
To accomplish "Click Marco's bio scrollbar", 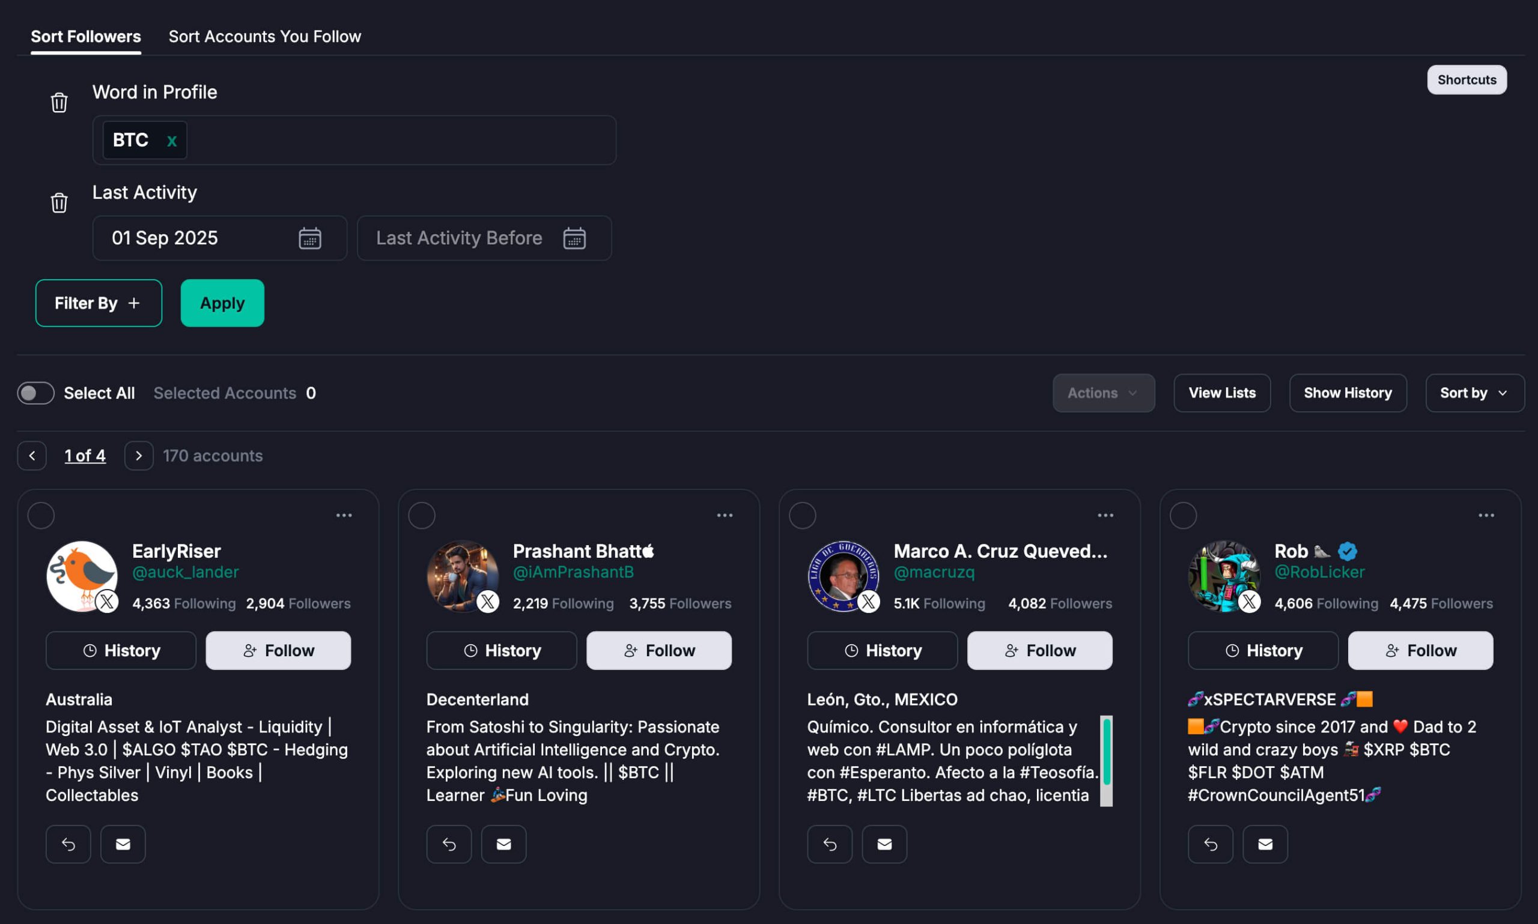I will coord(1105,752).
